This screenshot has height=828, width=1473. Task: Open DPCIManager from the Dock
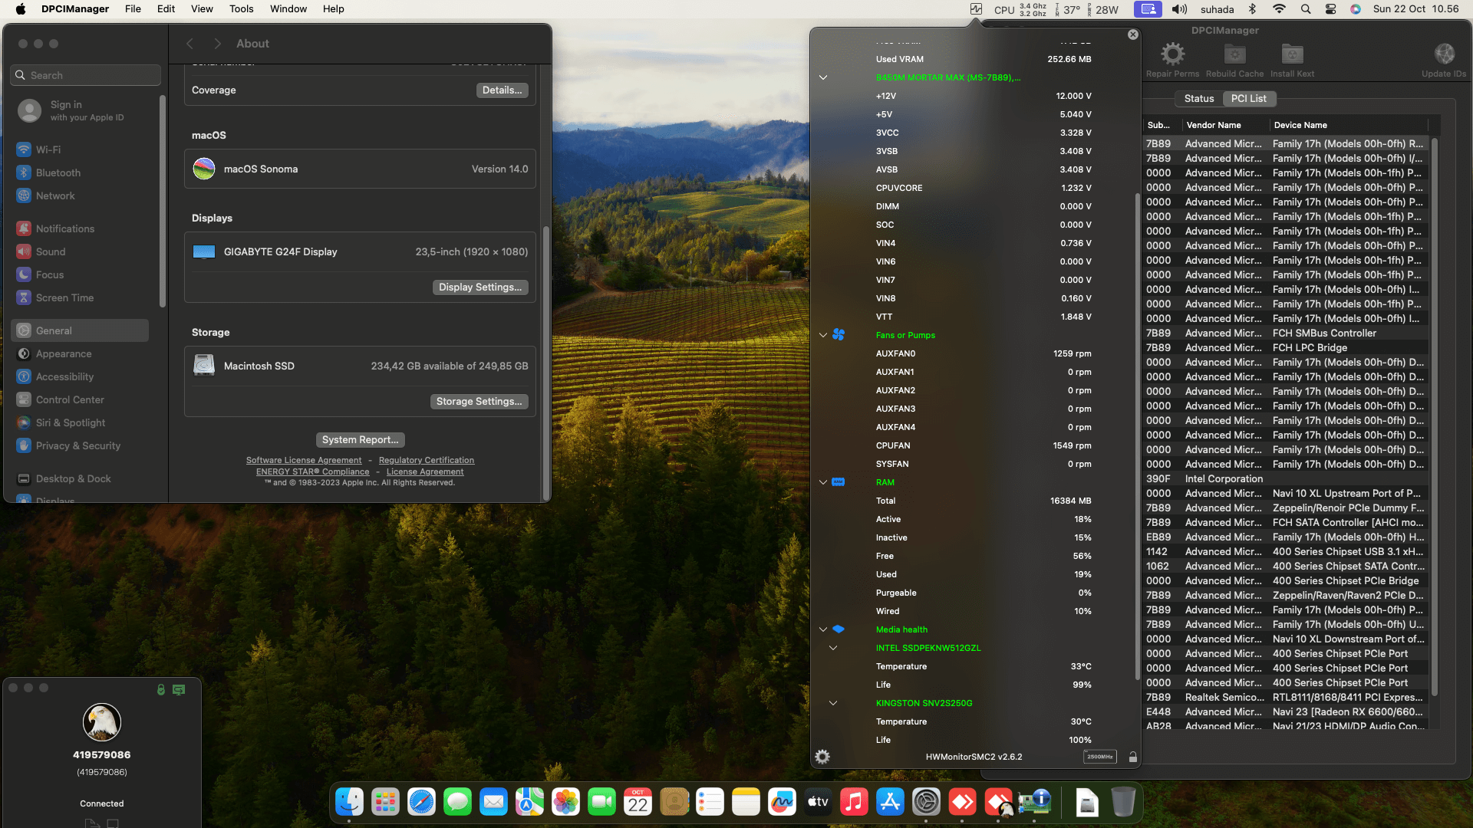(x=1035, y=803)
